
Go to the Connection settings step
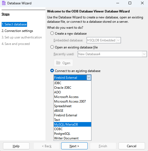pos(17,31)
